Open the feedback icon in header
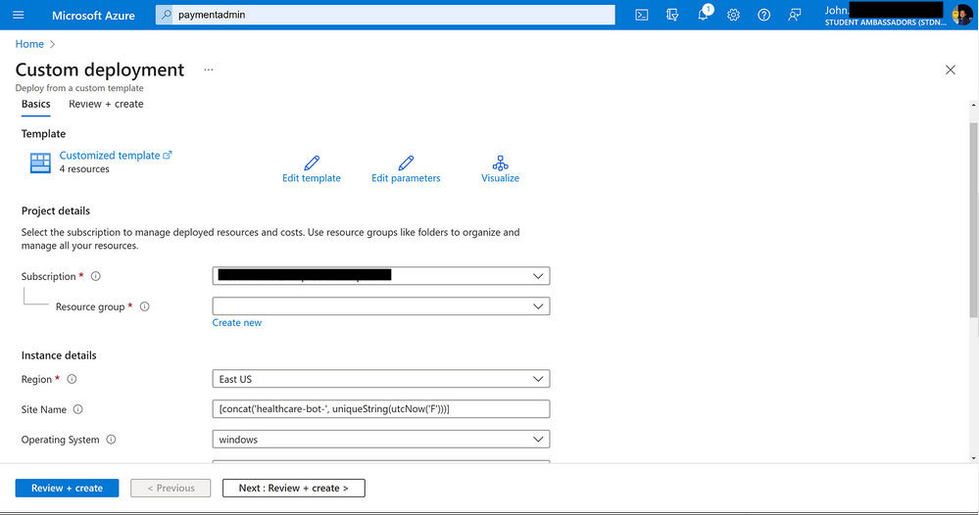Screen dimensions: 979x515 point(796,15)
